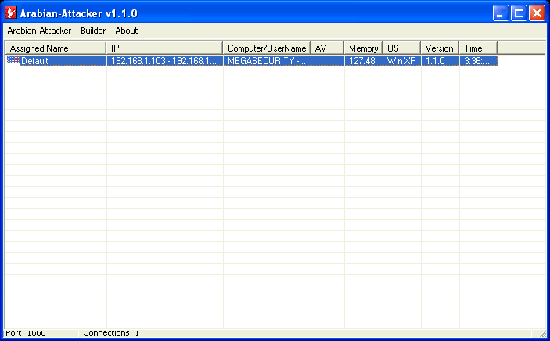Click the resize grip in the status bar corner
This screenshot has width=550, height=341.
(x=542, y=334)
